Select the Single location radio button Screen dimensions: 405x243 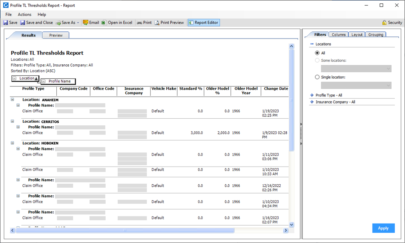click(x=317, y=77)
